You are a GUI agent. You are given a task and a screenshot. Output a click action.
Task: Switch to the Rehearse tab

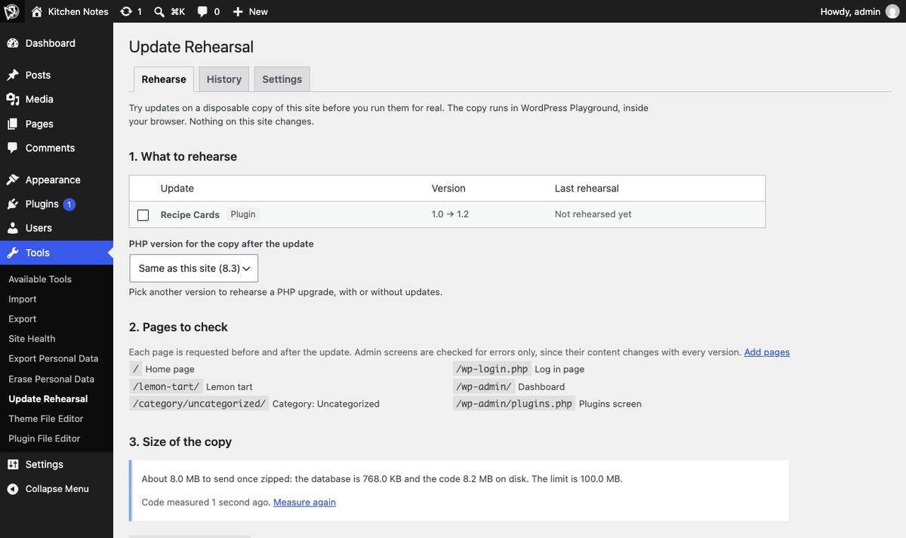pos(164,79)
